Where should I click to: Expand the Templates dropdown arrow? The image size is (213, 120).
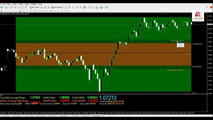tap(108, 7)
